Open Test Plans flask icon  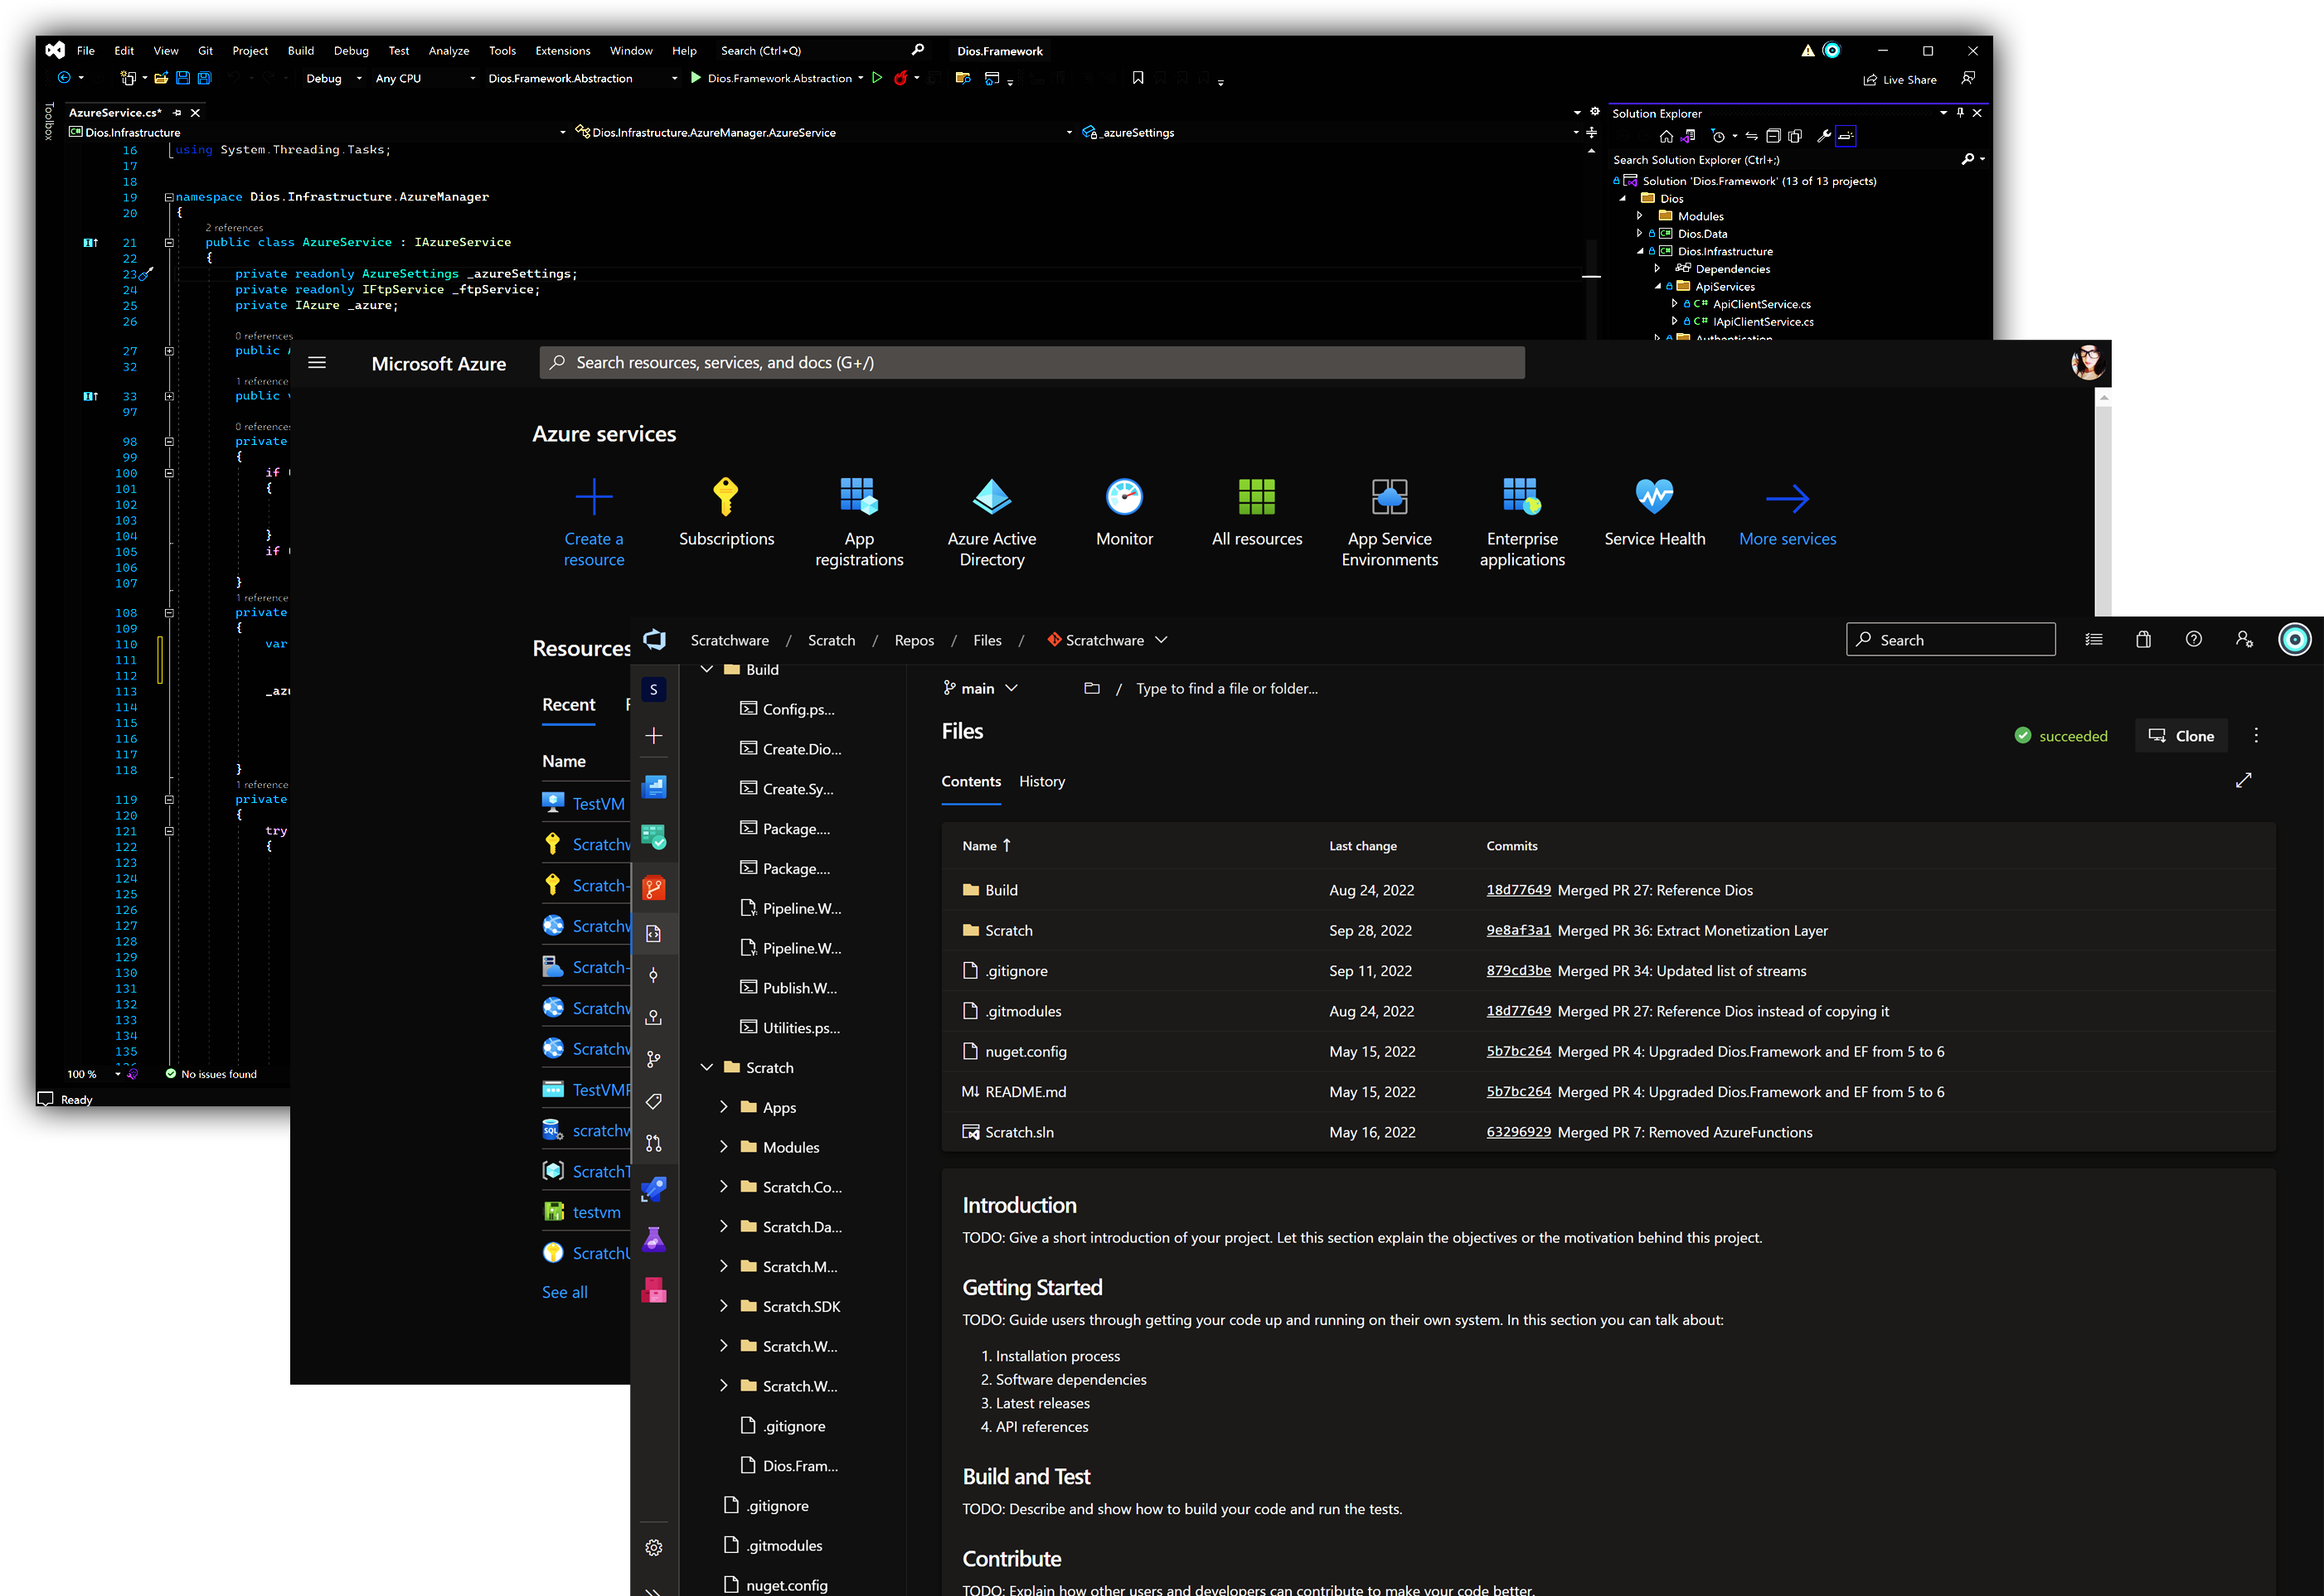653,1240
